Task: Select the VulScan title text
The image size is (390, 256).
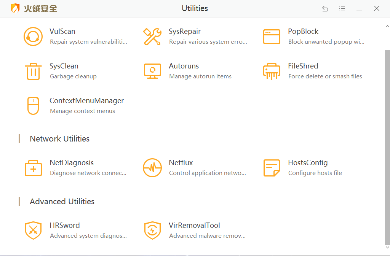Action: click(62, 31)
